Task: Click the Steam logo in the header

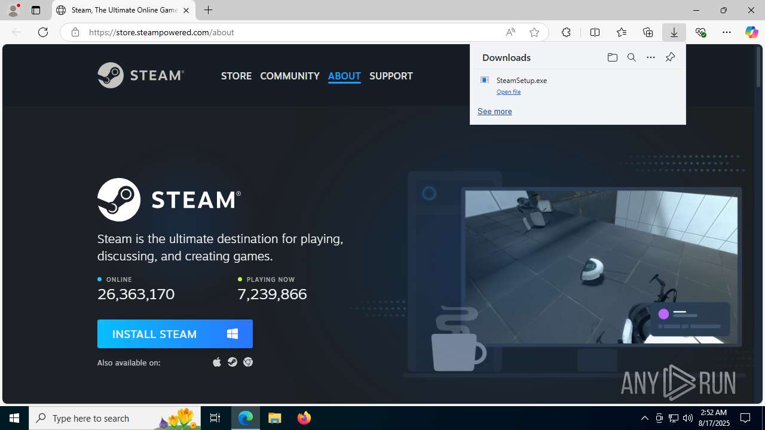Action: pyautogui.click(x=140, y=75)
